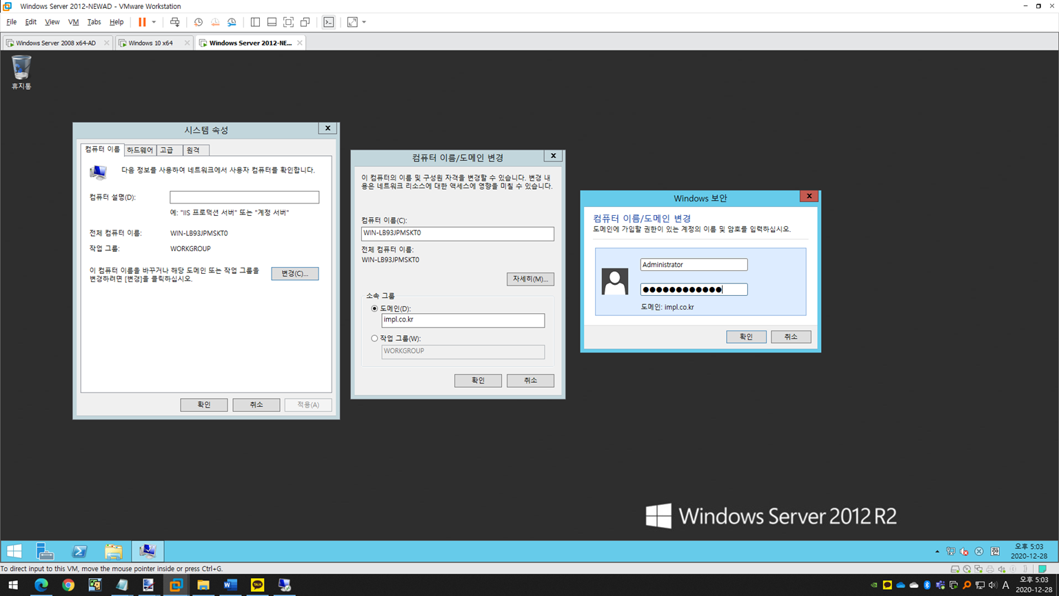
Task: Open the snapshot manager icon
Action: coord(232,22)
